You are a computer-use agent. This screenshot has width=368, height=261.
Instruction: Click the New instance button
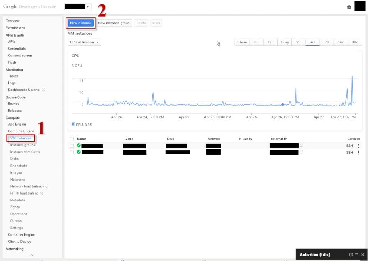click(x=81, y=23)
